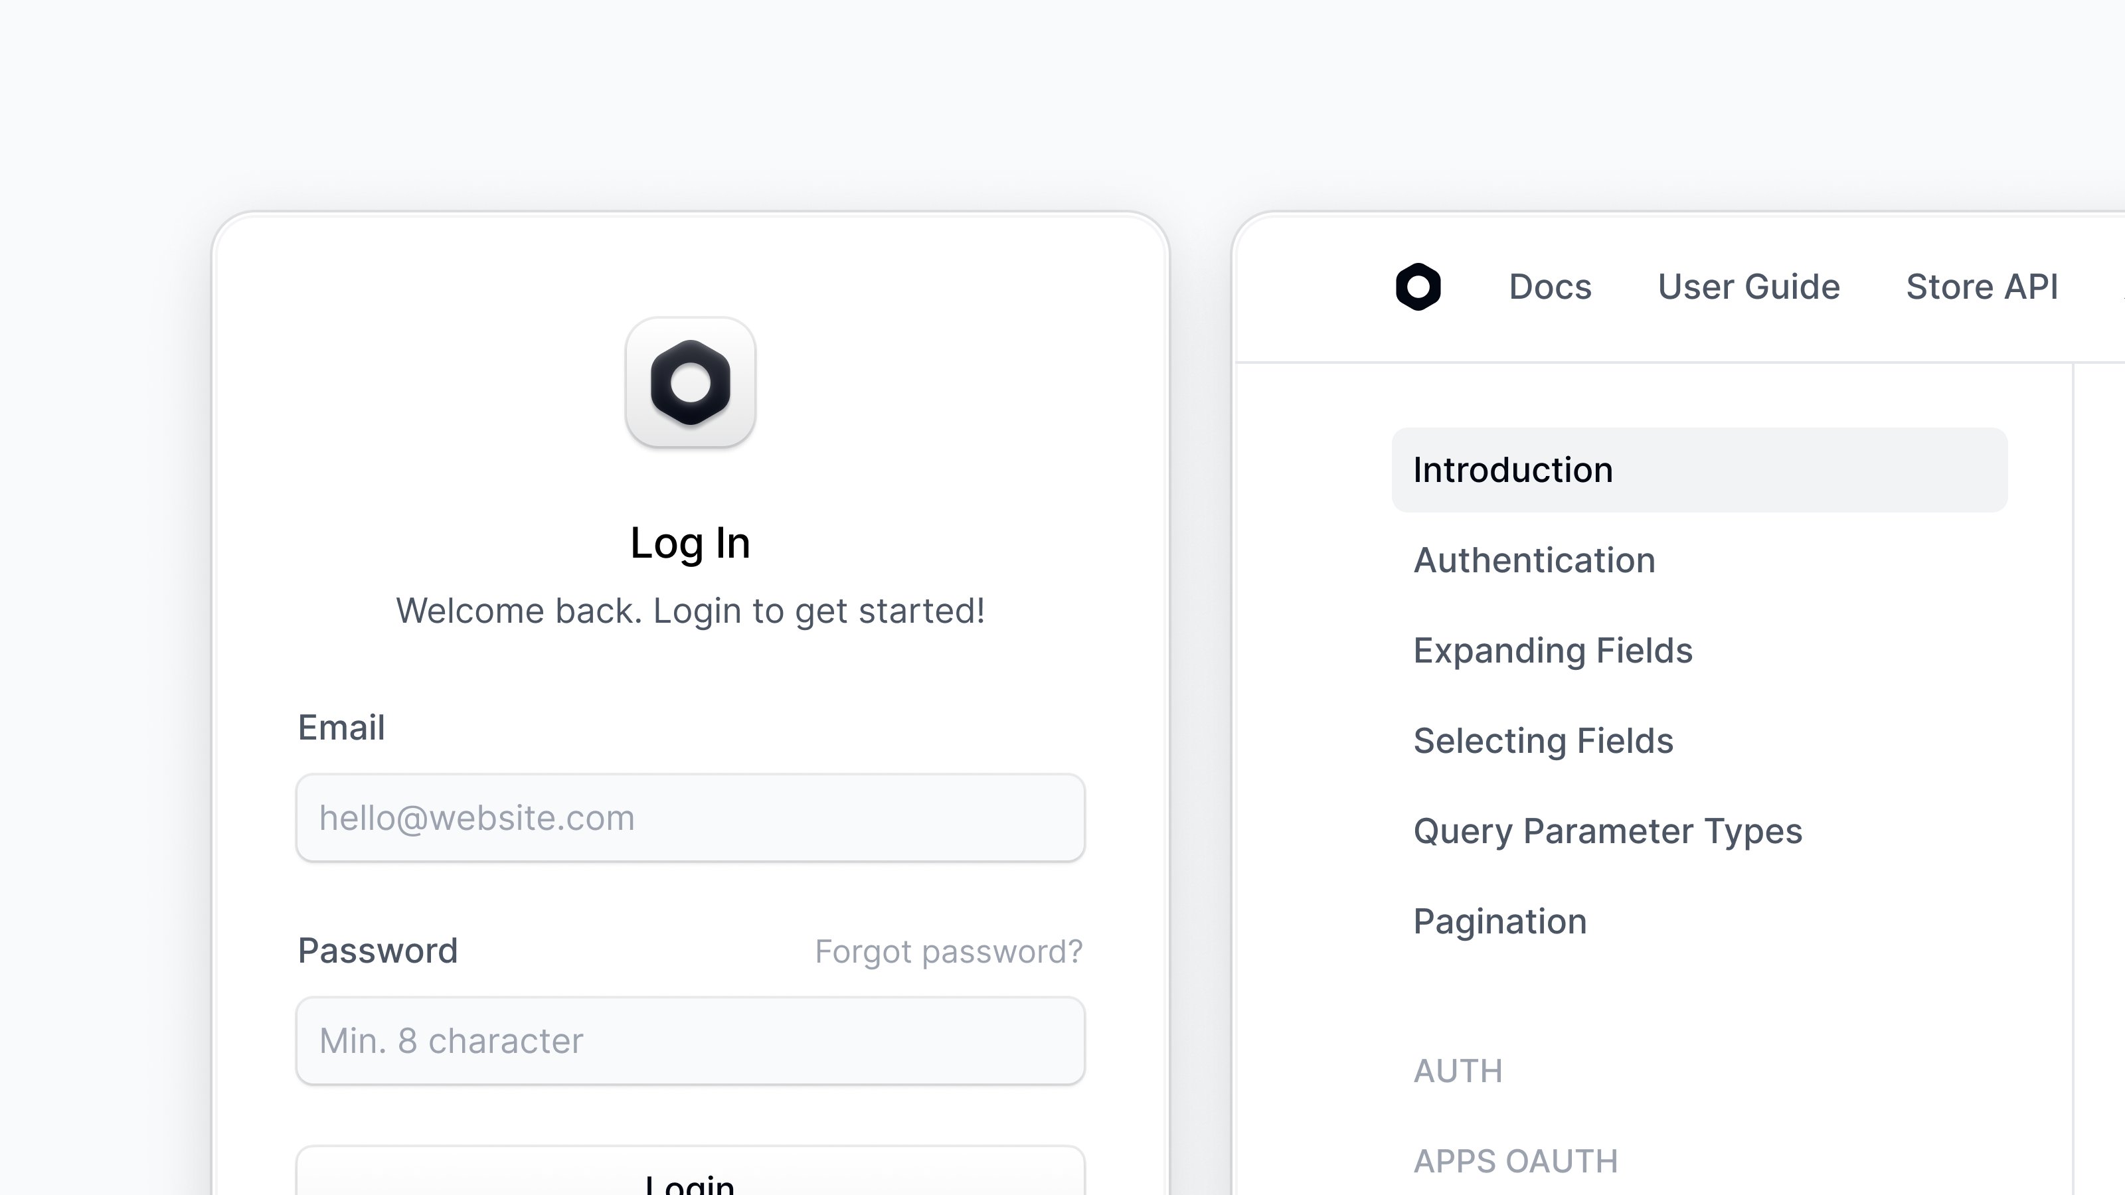The width and height of the screenshot is (2125, 1195).
Task: Focus the Password input field
Action: pyautogui.click(x=691, y=1041)
